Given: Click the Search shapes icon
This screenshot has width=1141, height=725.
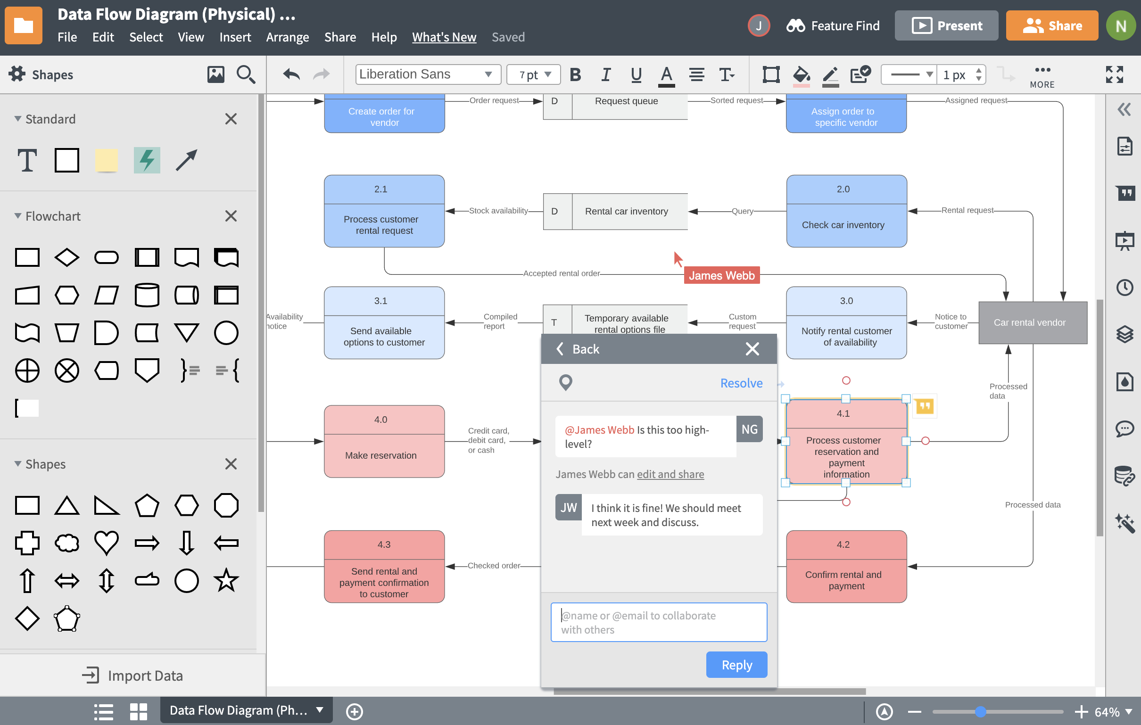Looking at the screenshot, I should click(245, 75).
